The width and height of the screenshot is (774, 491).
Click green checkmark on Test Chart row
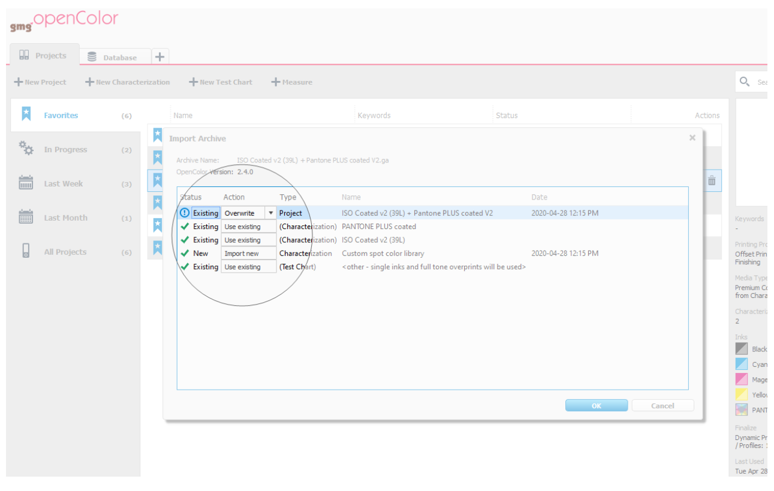click(185, 267)
